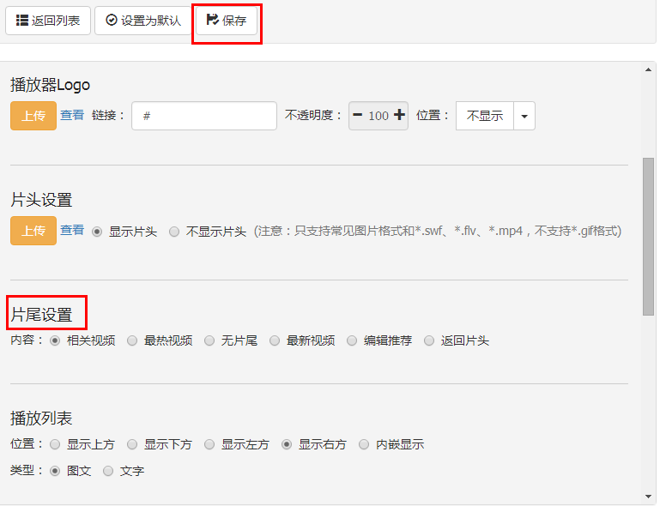660x506 pixels.
Task: Set playlist position to 显示左方
Action: point(209,444)
